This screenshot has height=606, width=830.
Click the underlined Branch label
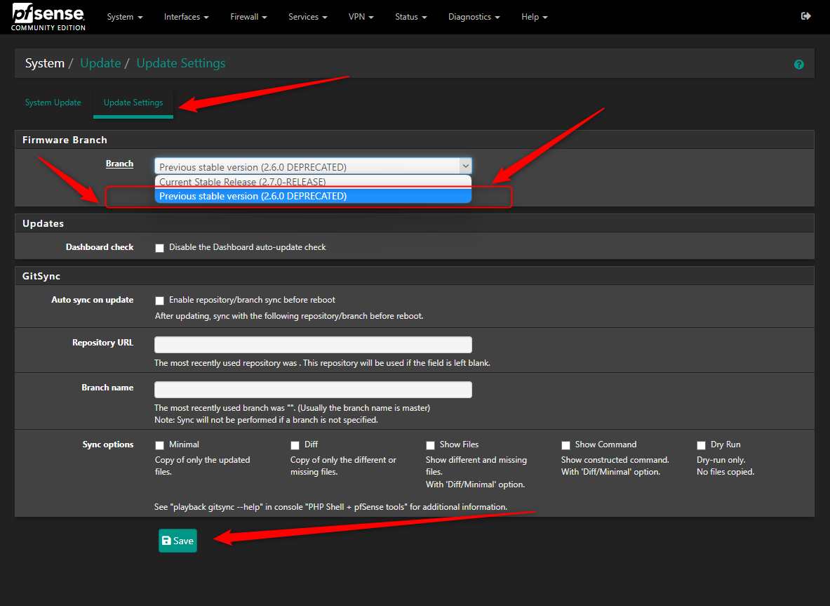pyautogui.click(x=120, y=164)
